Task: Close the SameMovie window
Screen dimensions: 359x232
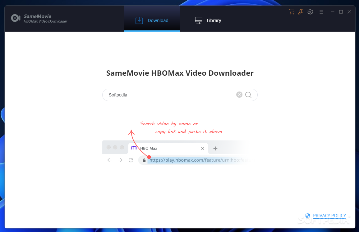Action: pyautogui.click(x=349, y=12)
